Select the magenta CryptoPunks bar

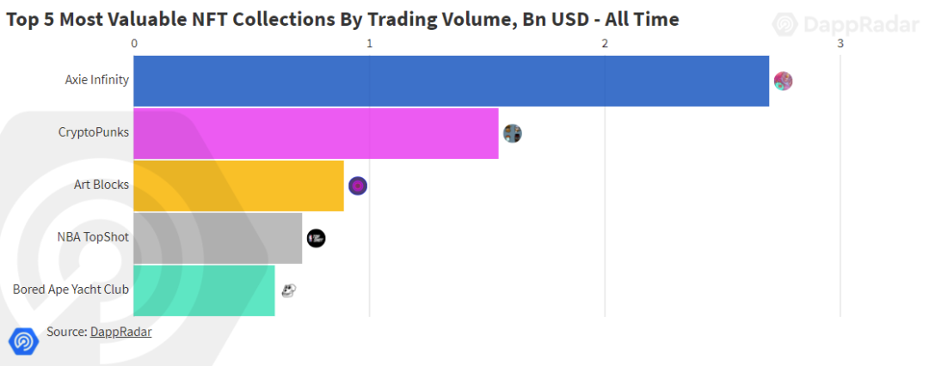(316, 133)
